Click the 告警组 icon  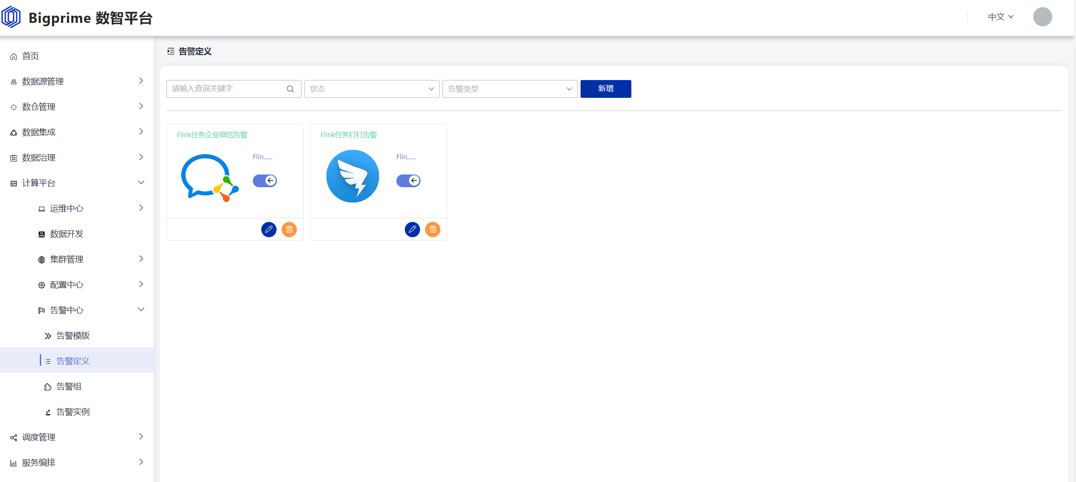(48, 387)
